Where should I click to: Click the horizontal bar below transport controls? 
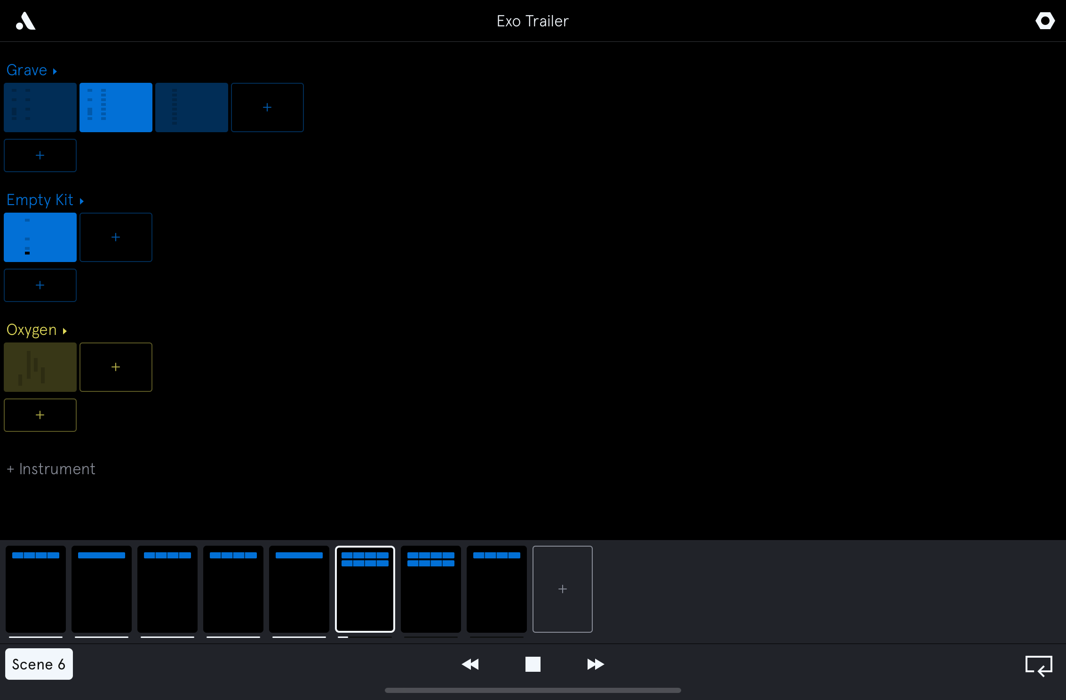533,690
